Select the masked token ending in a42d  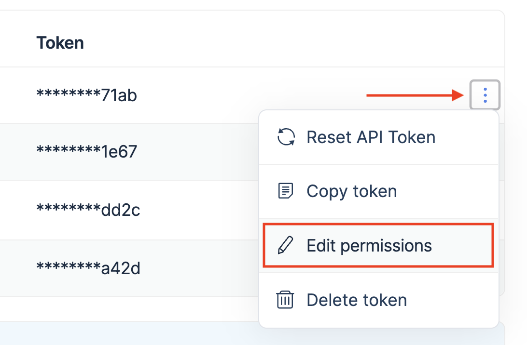[x=88, y=268]
